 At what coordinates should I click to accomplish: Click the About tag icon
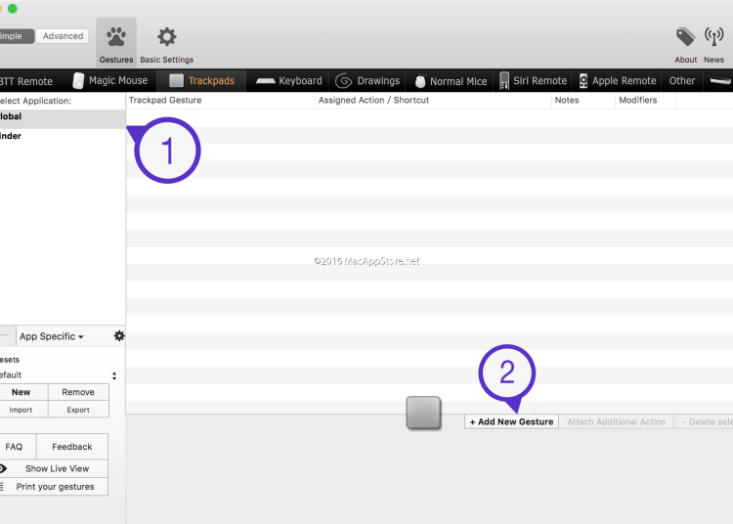[685, 37]
